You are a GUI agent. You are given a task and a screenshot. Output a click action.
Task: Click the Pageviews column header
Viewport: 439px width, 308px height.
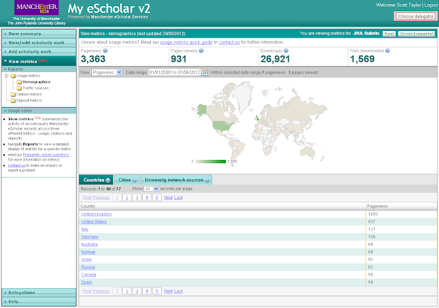[x=401, y=206]
